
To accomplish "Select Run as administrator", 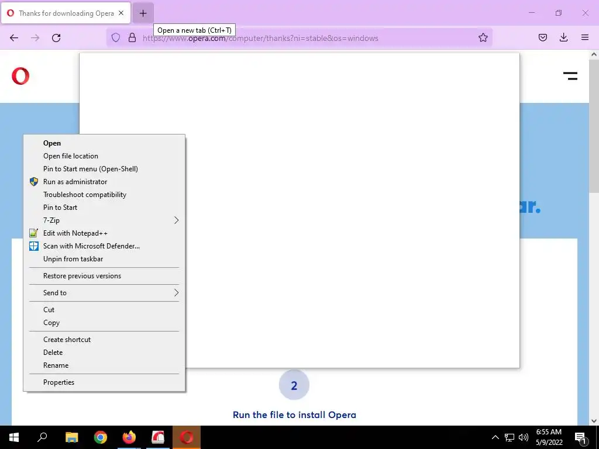I will coord(104,182).
